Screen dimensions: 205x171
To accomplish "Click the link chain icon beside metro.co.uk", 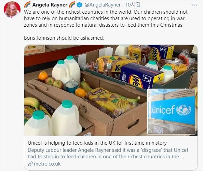I will [x=30, y=164].
